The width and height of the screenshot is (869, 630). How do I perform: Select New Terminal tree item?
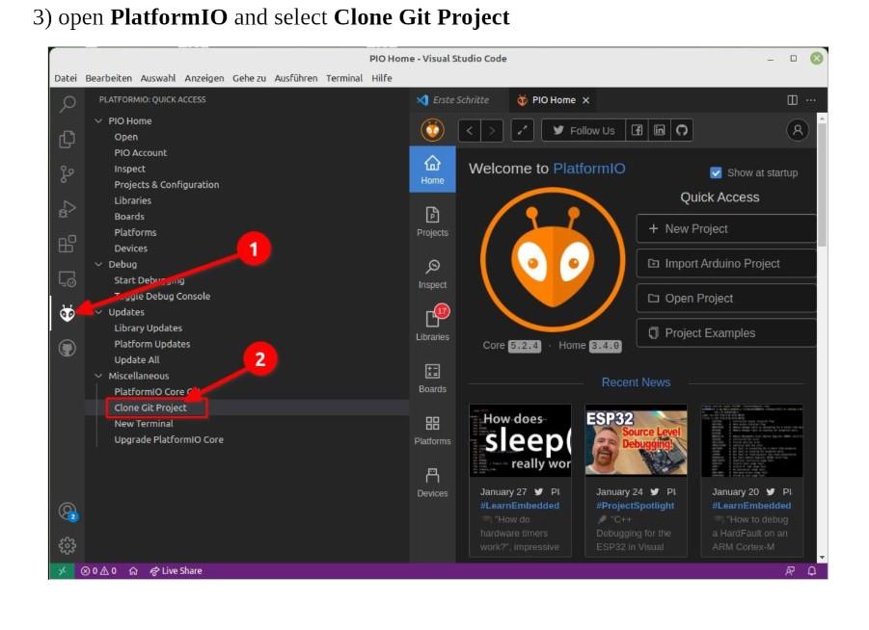click(x=144, y=424)
